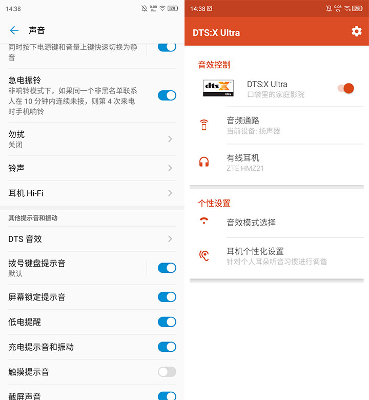Go back from 声音 settings

[x=14, y=30]
